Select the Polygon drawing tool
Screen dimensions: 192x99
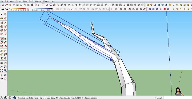pyautogui.click(x=2, y=30)
